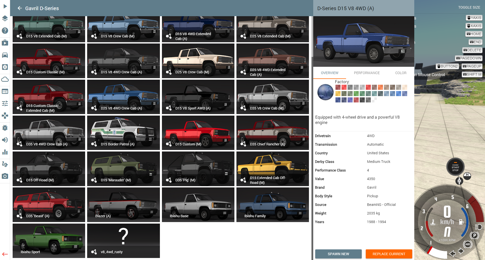Click the red exit arrow in the sidebar
Viewport: 485px width, 260px height.
[5, 254]
